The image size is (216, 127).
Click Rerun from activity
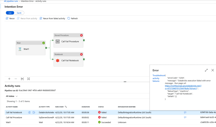pos(27,18)
